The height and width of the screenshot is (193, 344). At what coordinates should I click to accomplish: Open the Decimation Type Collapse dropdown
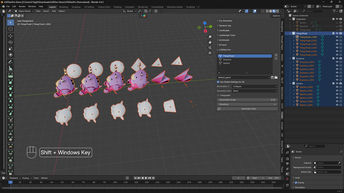click(255, 86)
